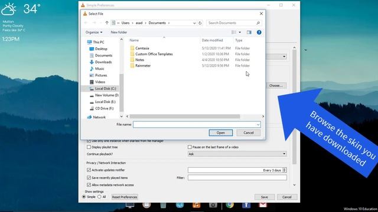This screenshot has height=212, width=378.
Task: Toggle use only one instance checkbox
Action: coord(89,141)
